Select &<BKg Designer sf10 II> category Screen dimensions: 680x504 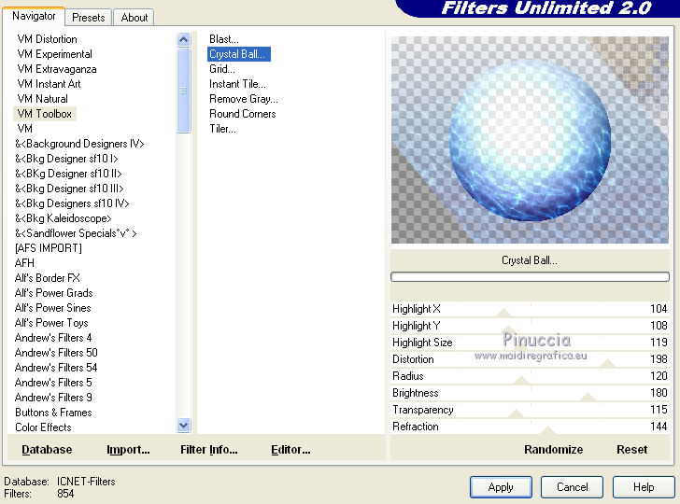click(x=68, y=174)
